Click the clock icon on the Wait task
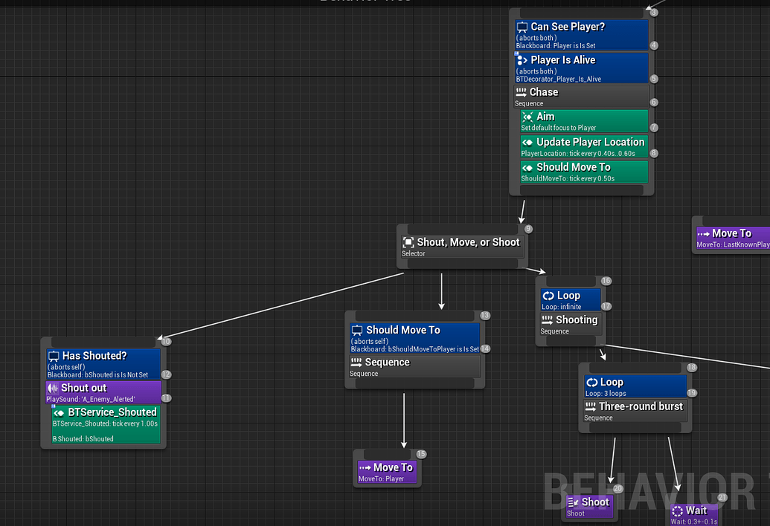Image resolution: width=770 pixels, height=526 pixels. (x=678, y=510)
